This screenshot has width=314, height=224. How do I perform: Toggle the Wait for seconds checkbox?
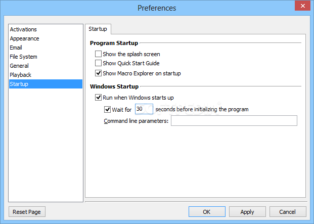[107, 110]
